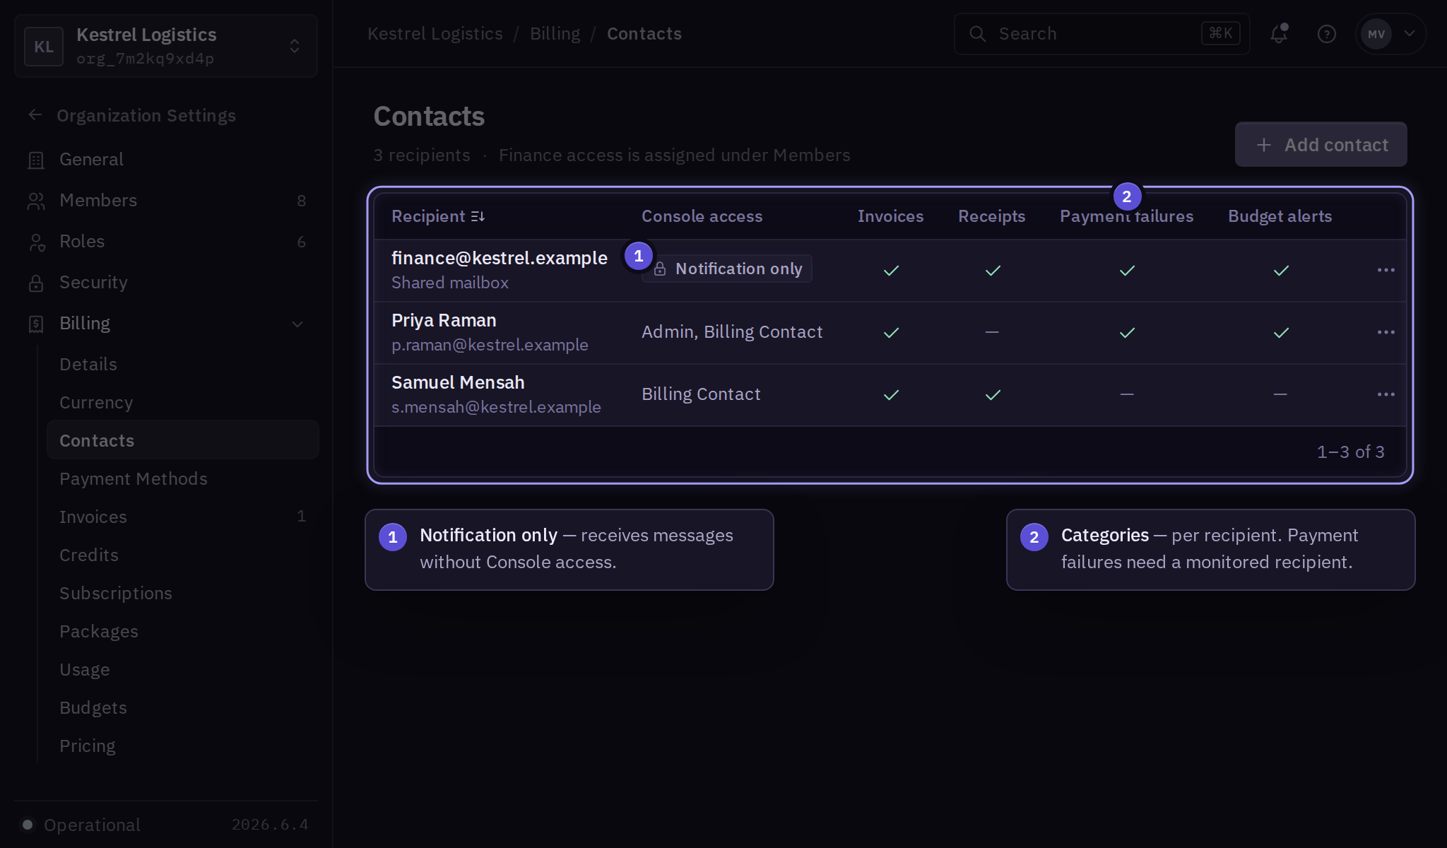Open the help question-mark icon

tap(1327, 34)
